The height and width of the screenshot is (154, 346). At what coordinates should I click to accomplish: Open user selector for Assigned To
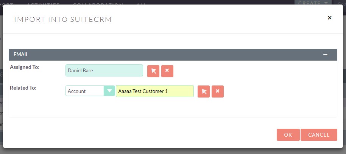(153, 71)
